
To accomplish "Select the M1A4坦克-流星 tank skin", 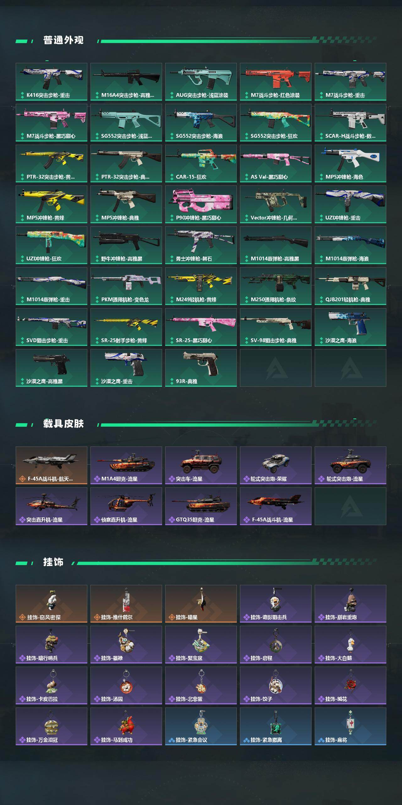I will 126,465.
